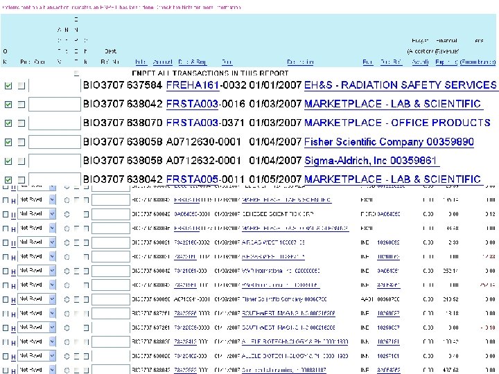Open H link in the 252.17 VWR row

[13, 271]
